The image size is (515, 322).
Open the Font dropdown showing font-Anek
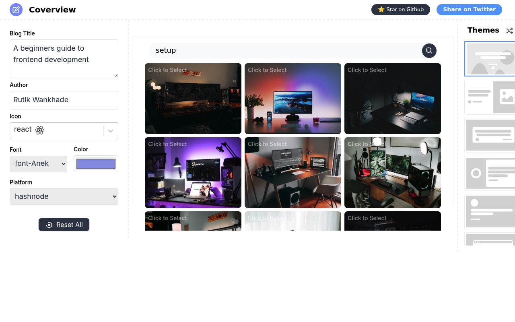point(38,163)
